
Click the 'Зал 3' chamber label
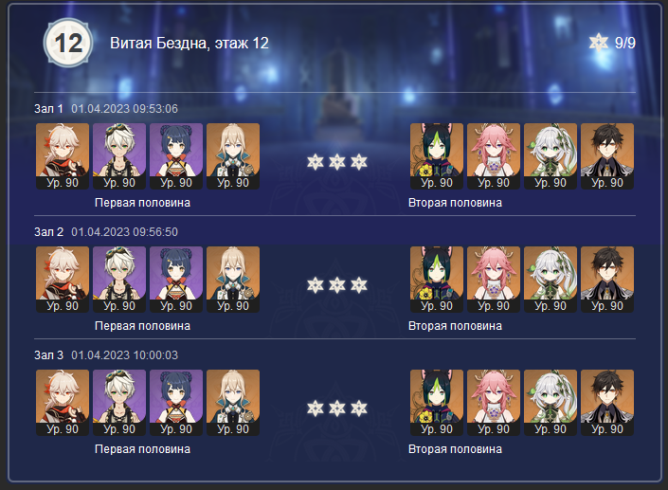click(x=48, y=354)
